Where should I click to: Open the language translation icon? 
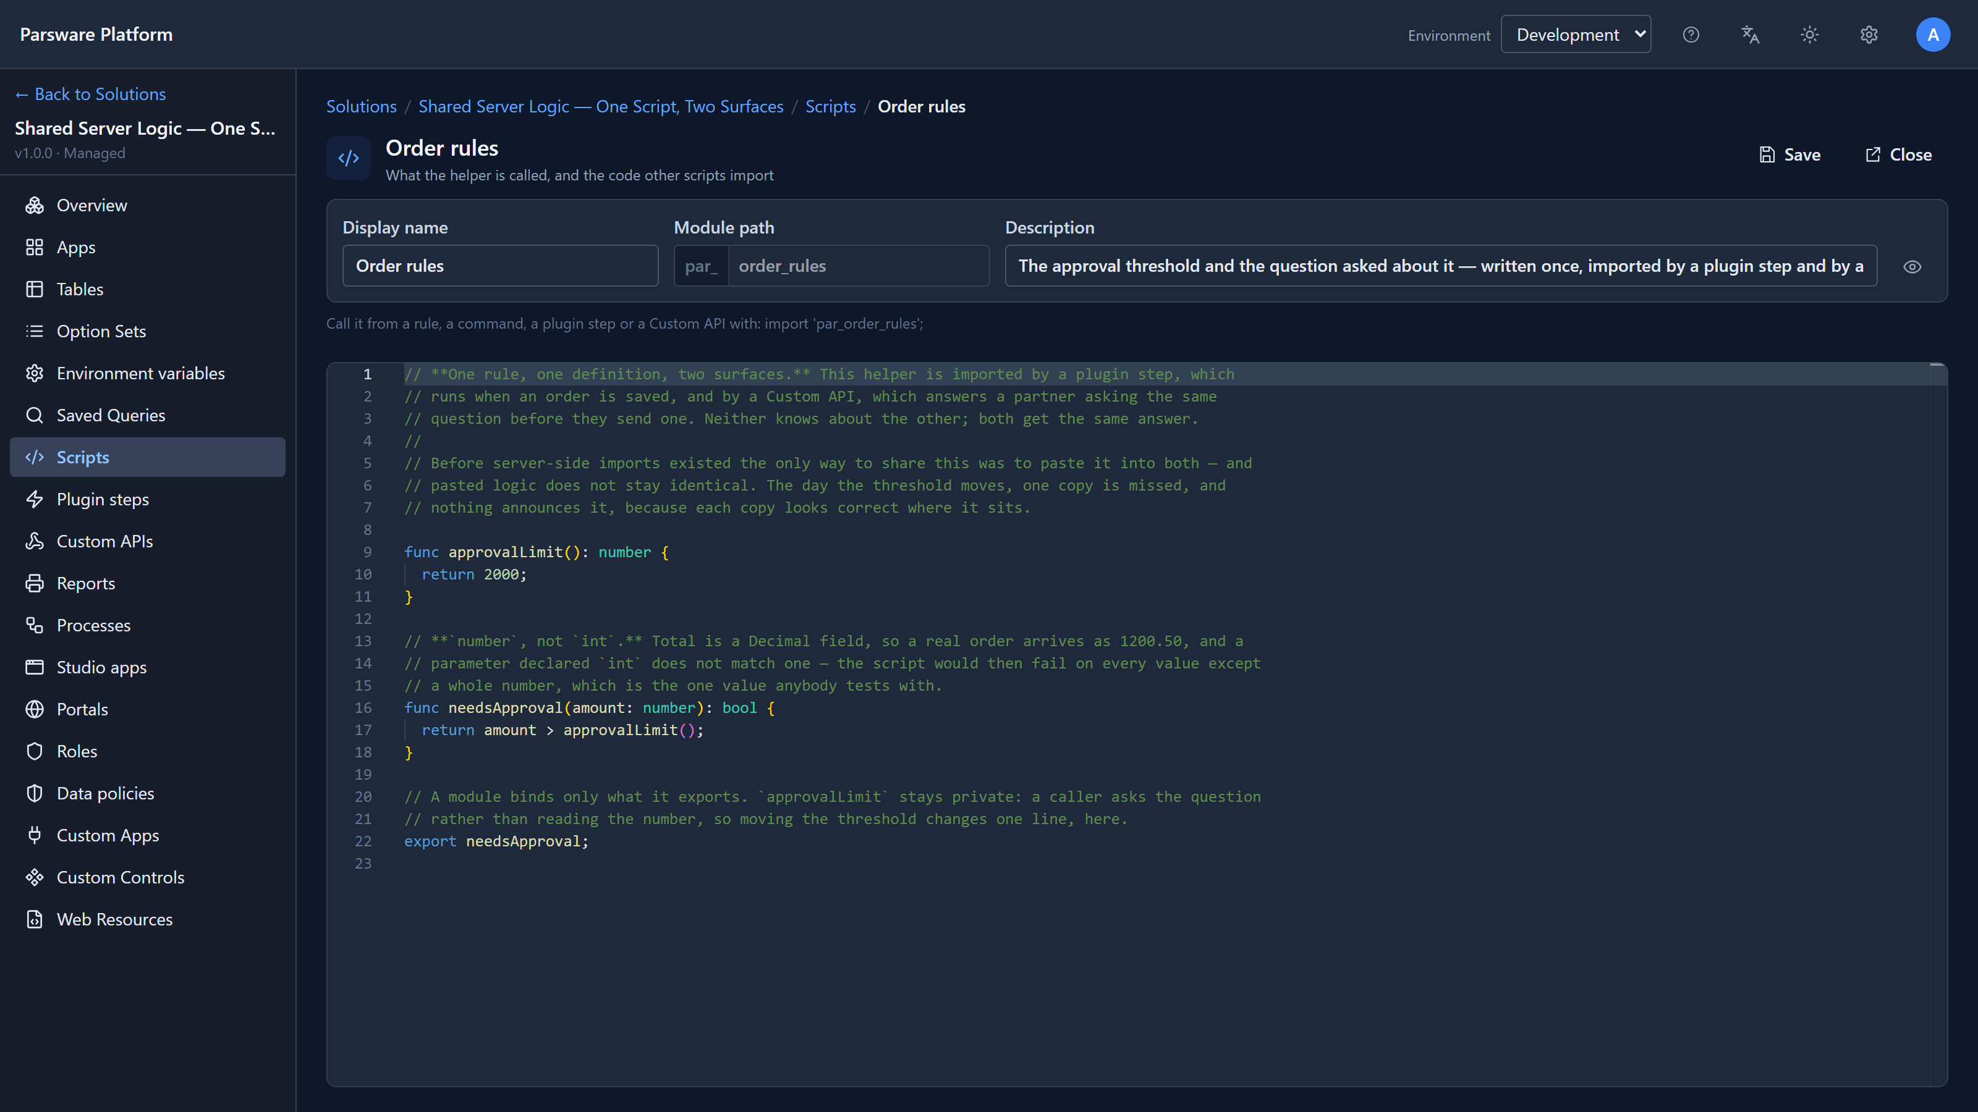(x=1750, y=35)
